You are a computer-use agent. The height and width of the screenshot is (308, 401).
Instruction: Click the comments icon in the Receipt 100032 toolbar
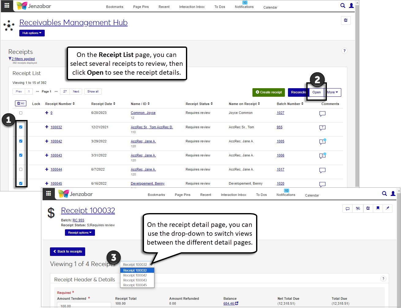pyautogui.click(x=348, y=208)
